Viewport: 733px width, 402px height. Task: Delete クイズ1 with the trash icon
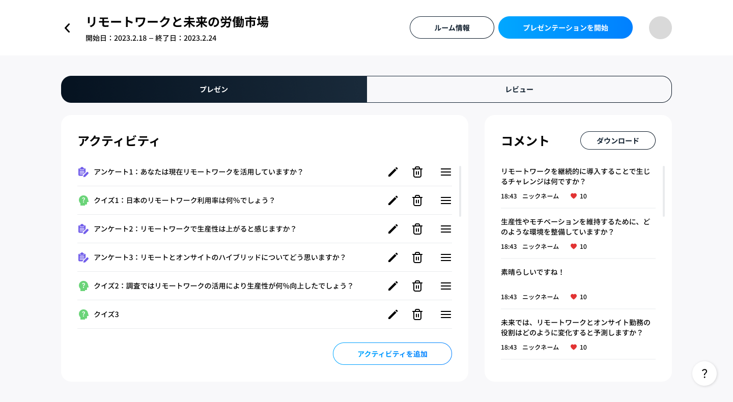click(417, 200)
